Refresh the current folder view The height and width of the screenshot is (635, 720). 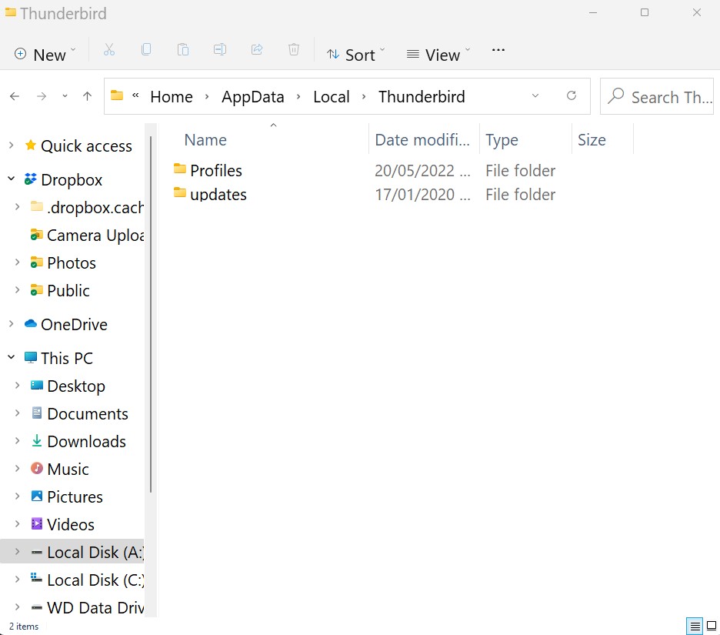pyautogui.click(x=572, y=96)
